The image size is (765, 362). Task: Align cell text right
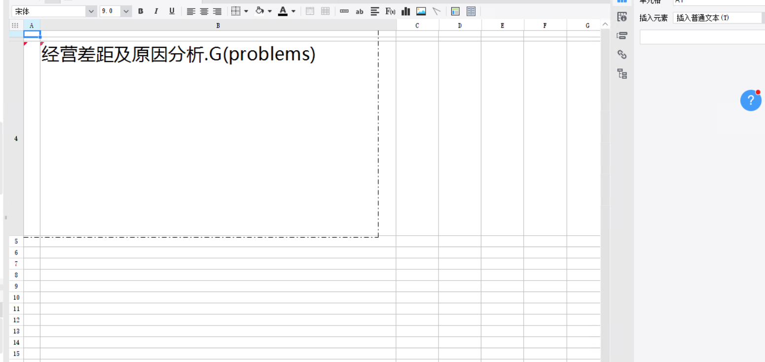(x=218, y=11)
